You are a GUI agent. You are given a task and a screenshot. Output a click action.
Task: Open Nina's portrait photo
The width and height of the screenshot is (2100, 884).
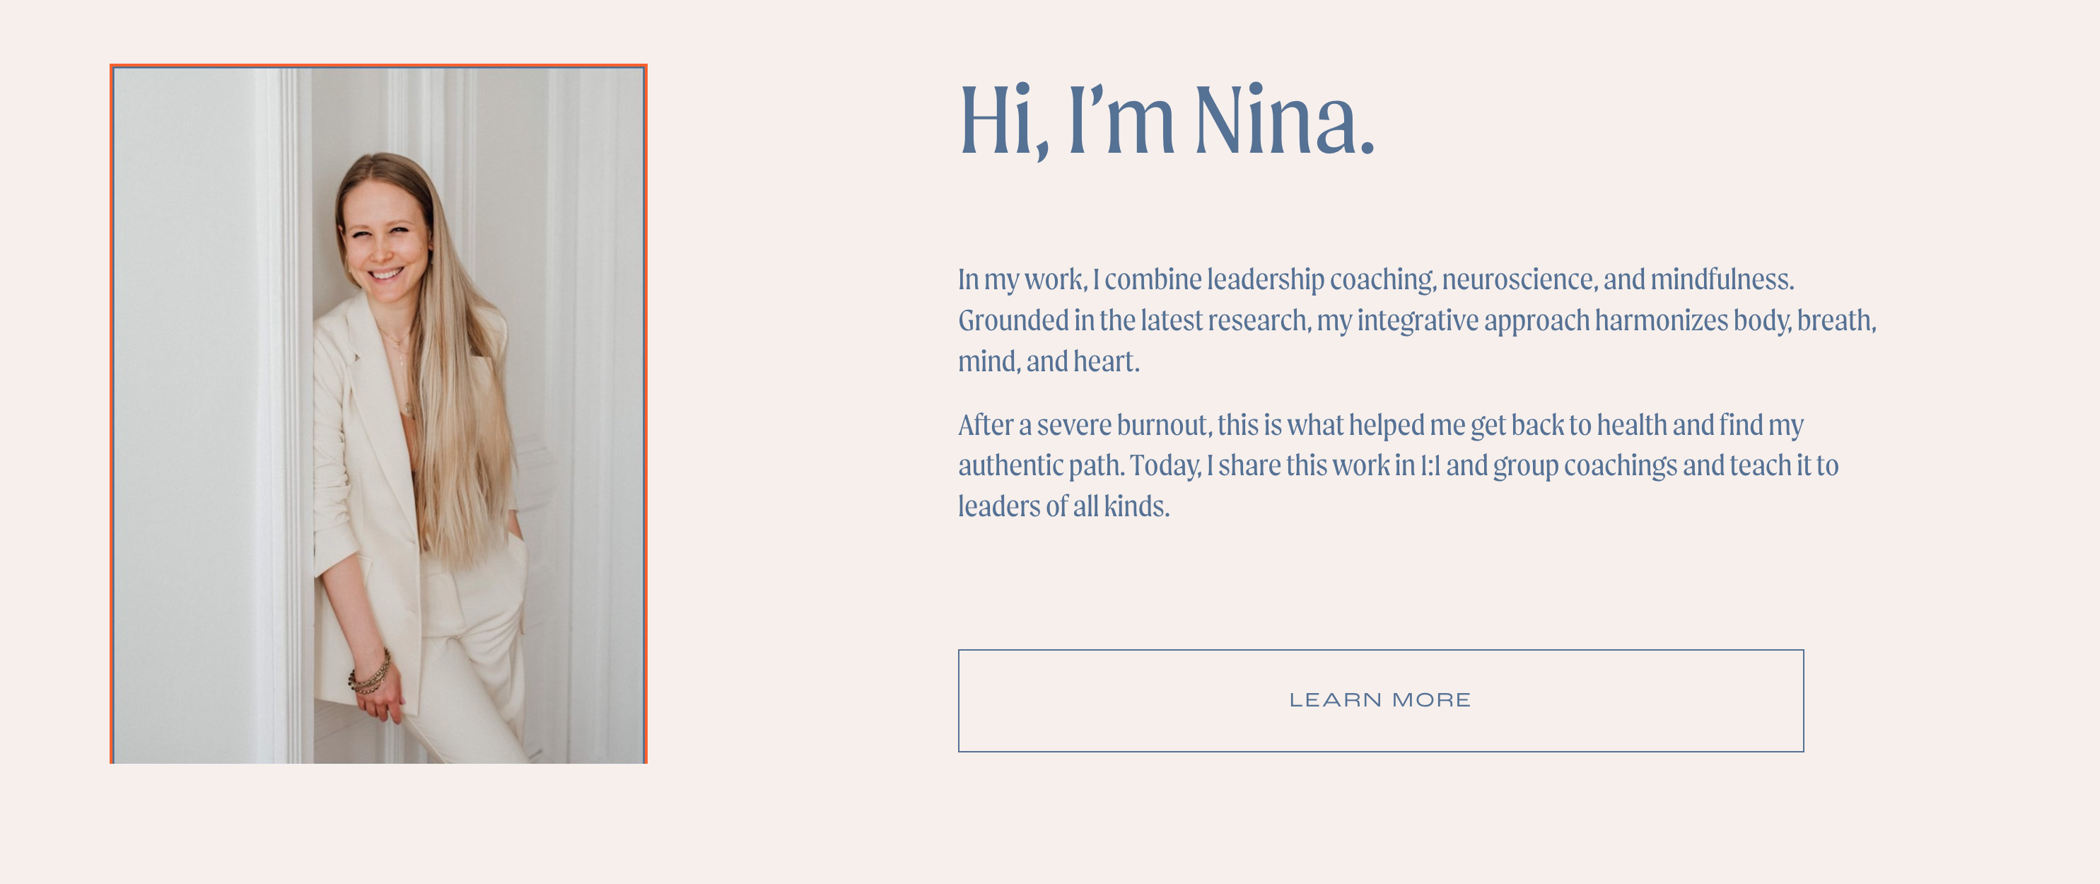378,414
